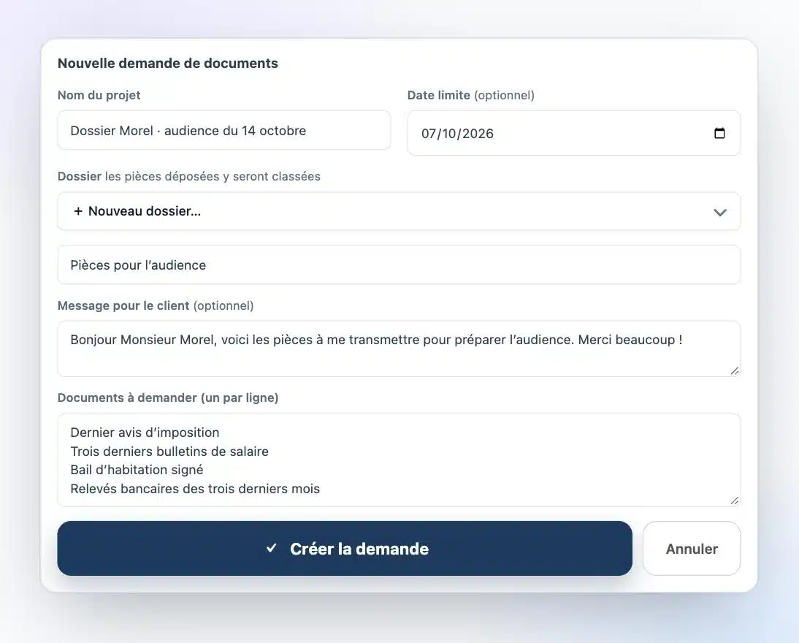Click the resize handle of the documents textarea

pyautogui.click(x=734, y=501)
